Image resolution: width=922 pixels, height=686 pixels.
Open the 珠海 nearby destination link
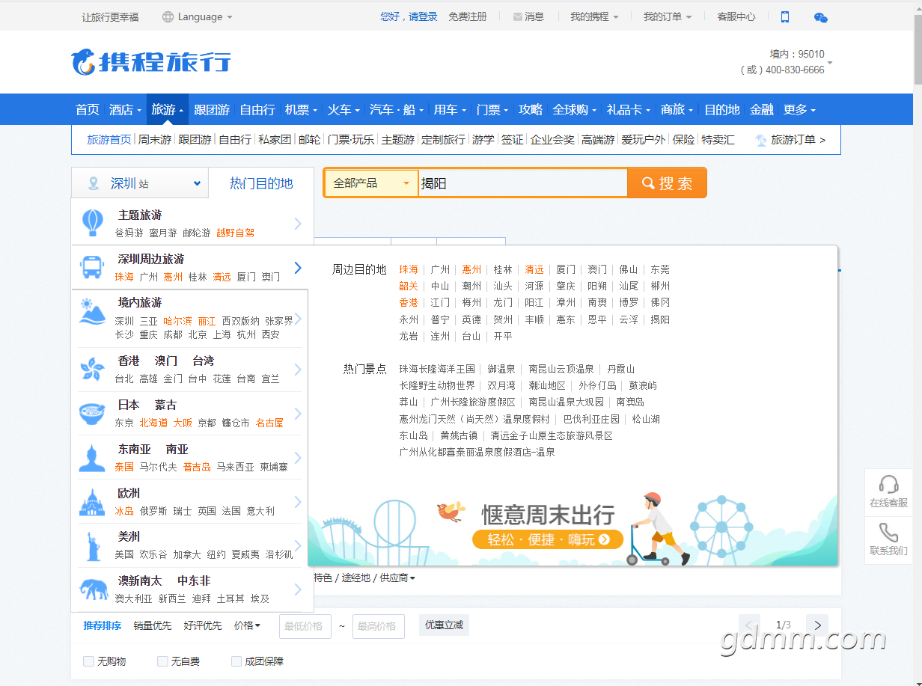tap(409, 269)
